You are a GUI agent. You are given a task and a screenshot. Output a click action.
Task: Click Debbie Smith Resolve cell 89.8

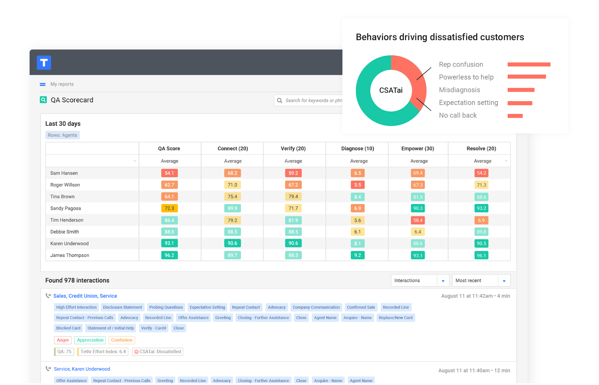click(481, 232)
